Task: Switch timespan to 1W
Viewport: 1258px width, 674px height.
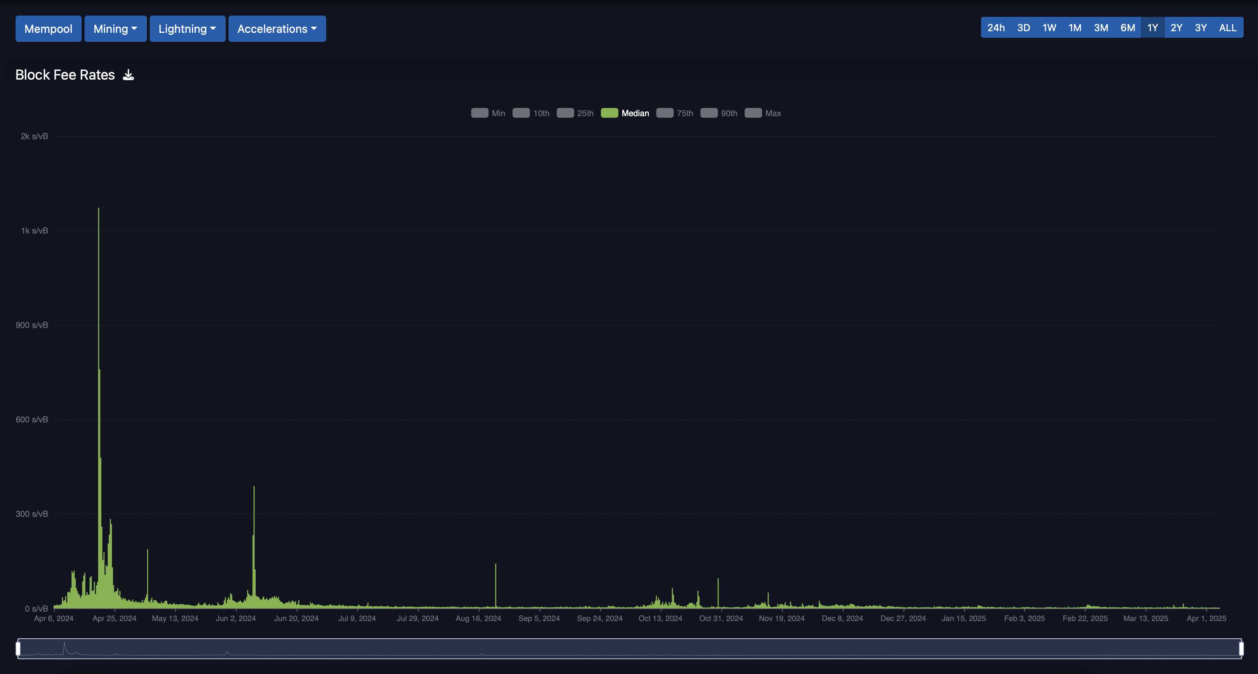Action: tap(1049, 28)
